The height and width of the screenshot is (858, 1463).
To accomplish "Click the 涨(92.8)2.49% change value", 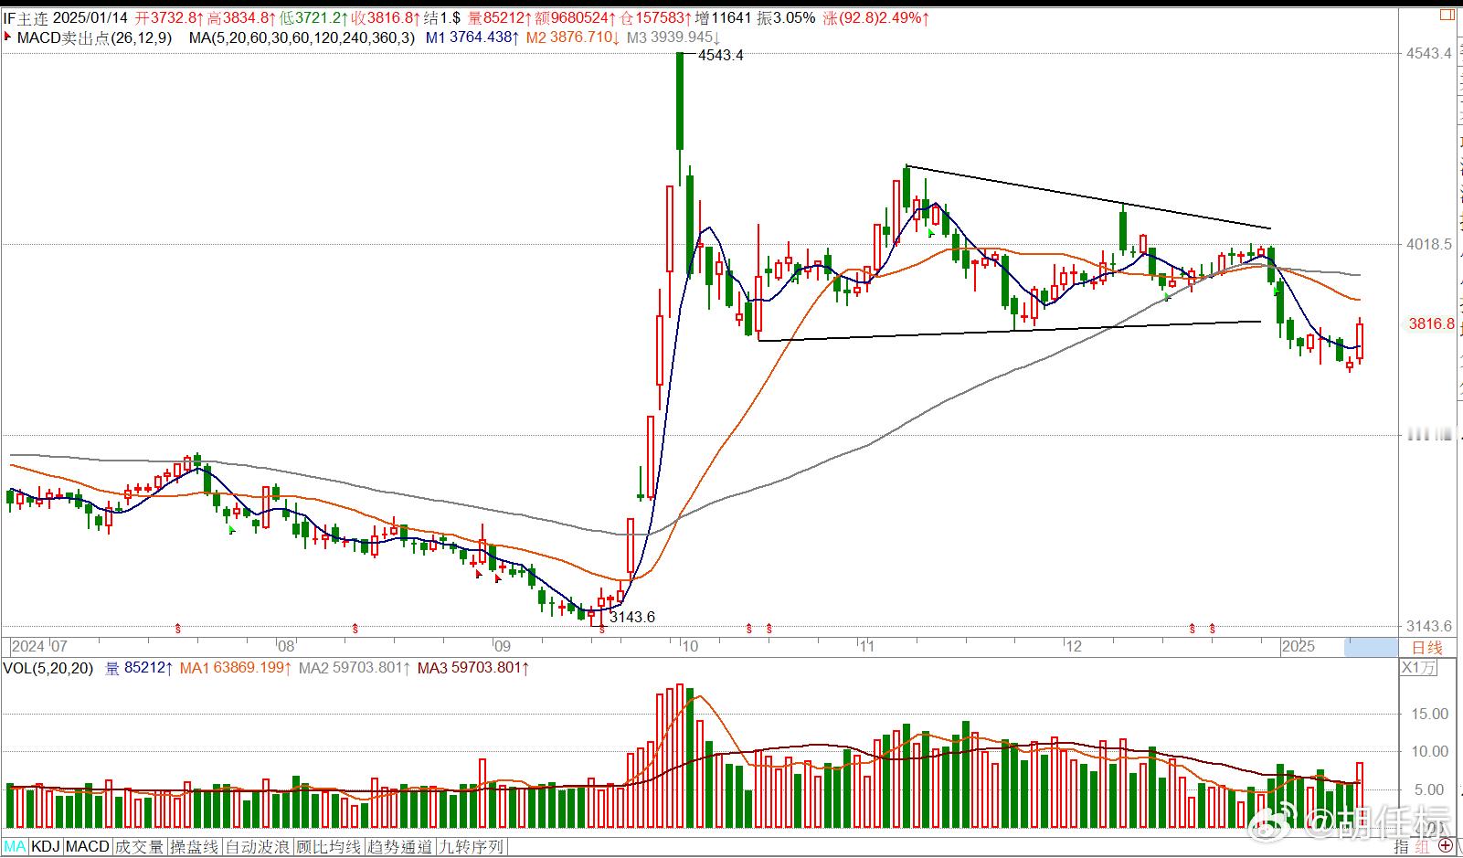I will [875, 17].
